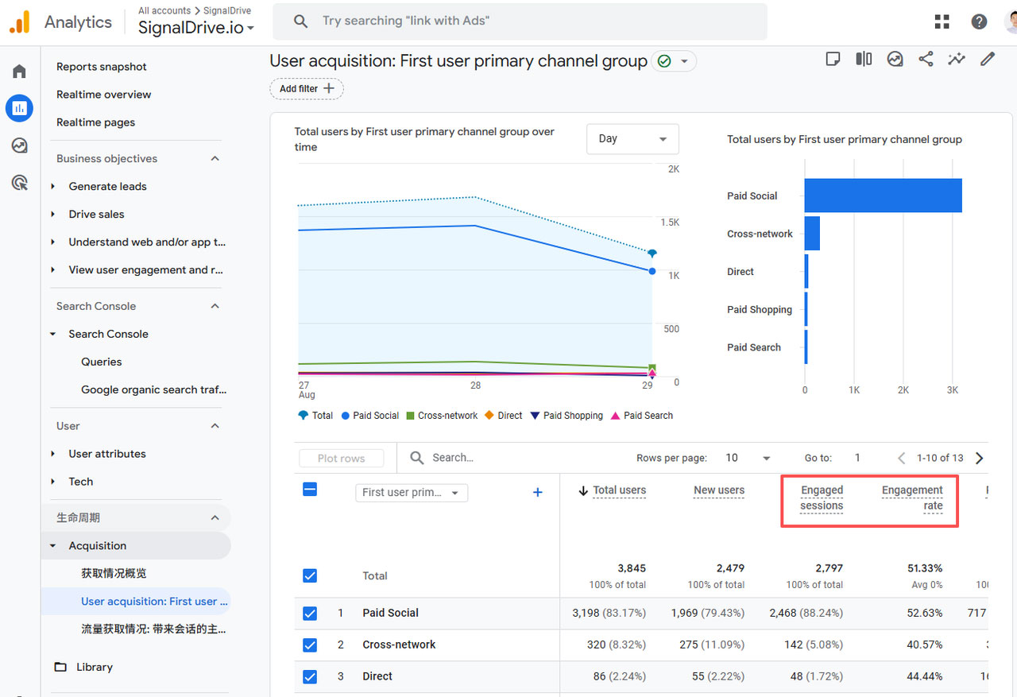Click the Customize report pencil icon

point(988,59)
